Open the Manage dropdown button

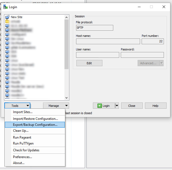tap(56, 106)
